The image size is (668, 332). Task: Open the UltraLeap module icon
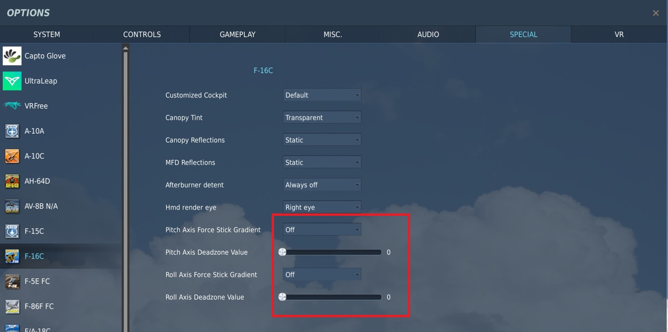click(x=12, y=81)
